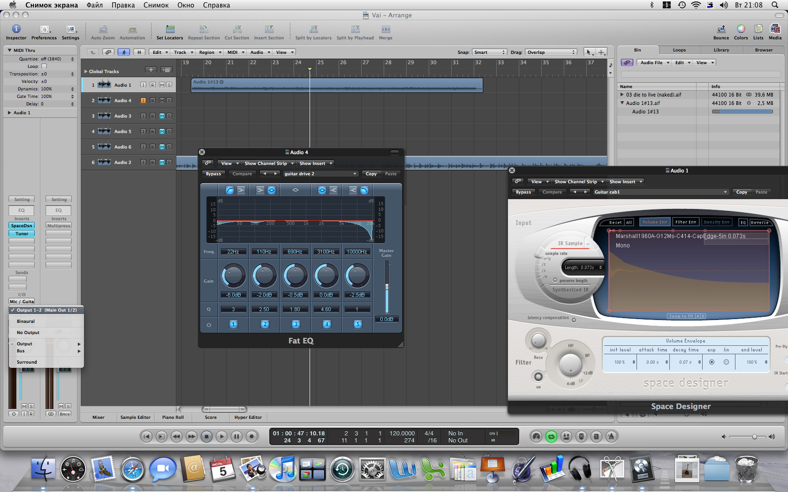This screenshot has height=492, width=788.
Task: Disable input monitoring on Audio 4 track
Action: tap(143, 100)
